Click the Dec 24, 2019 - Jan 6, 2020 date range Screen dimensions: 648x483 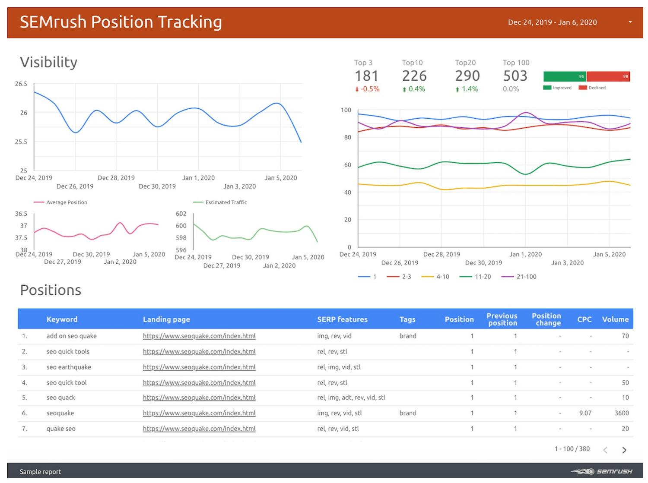coord(552,22)
